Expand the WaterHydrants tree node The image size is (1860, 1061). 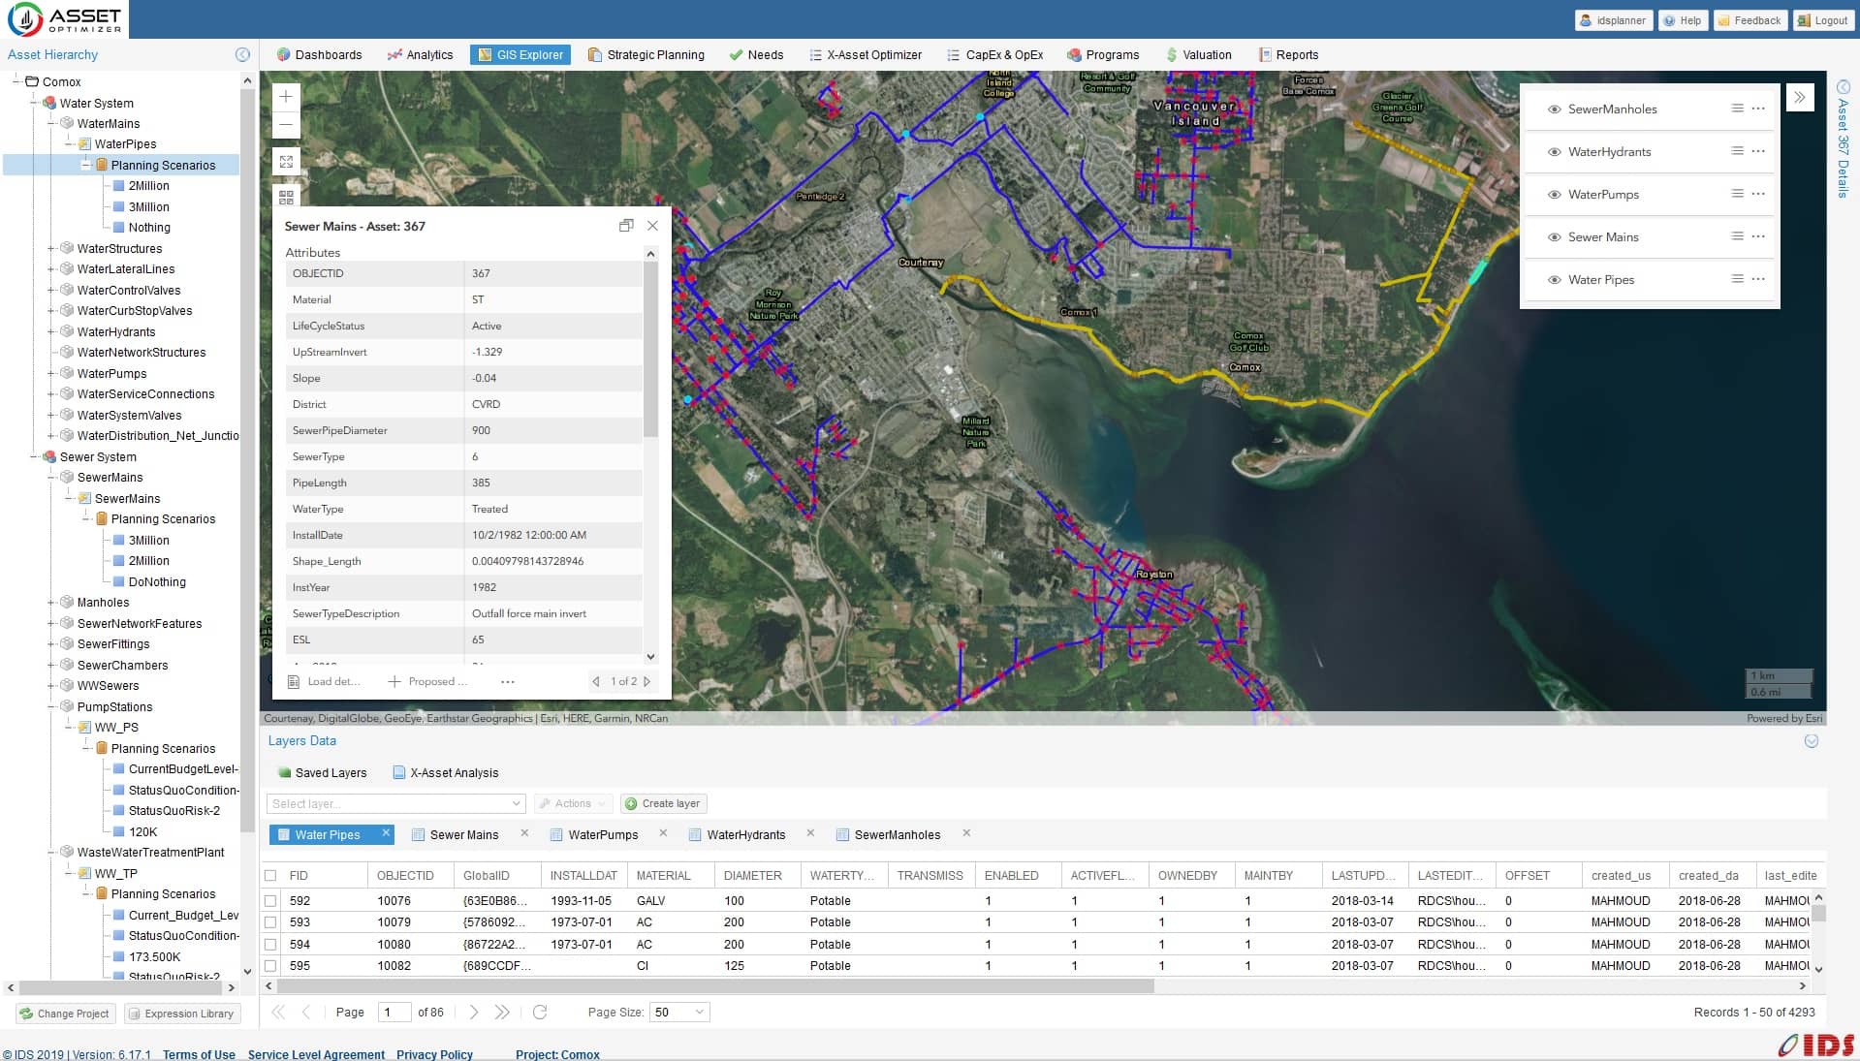[x=50, y=332]
